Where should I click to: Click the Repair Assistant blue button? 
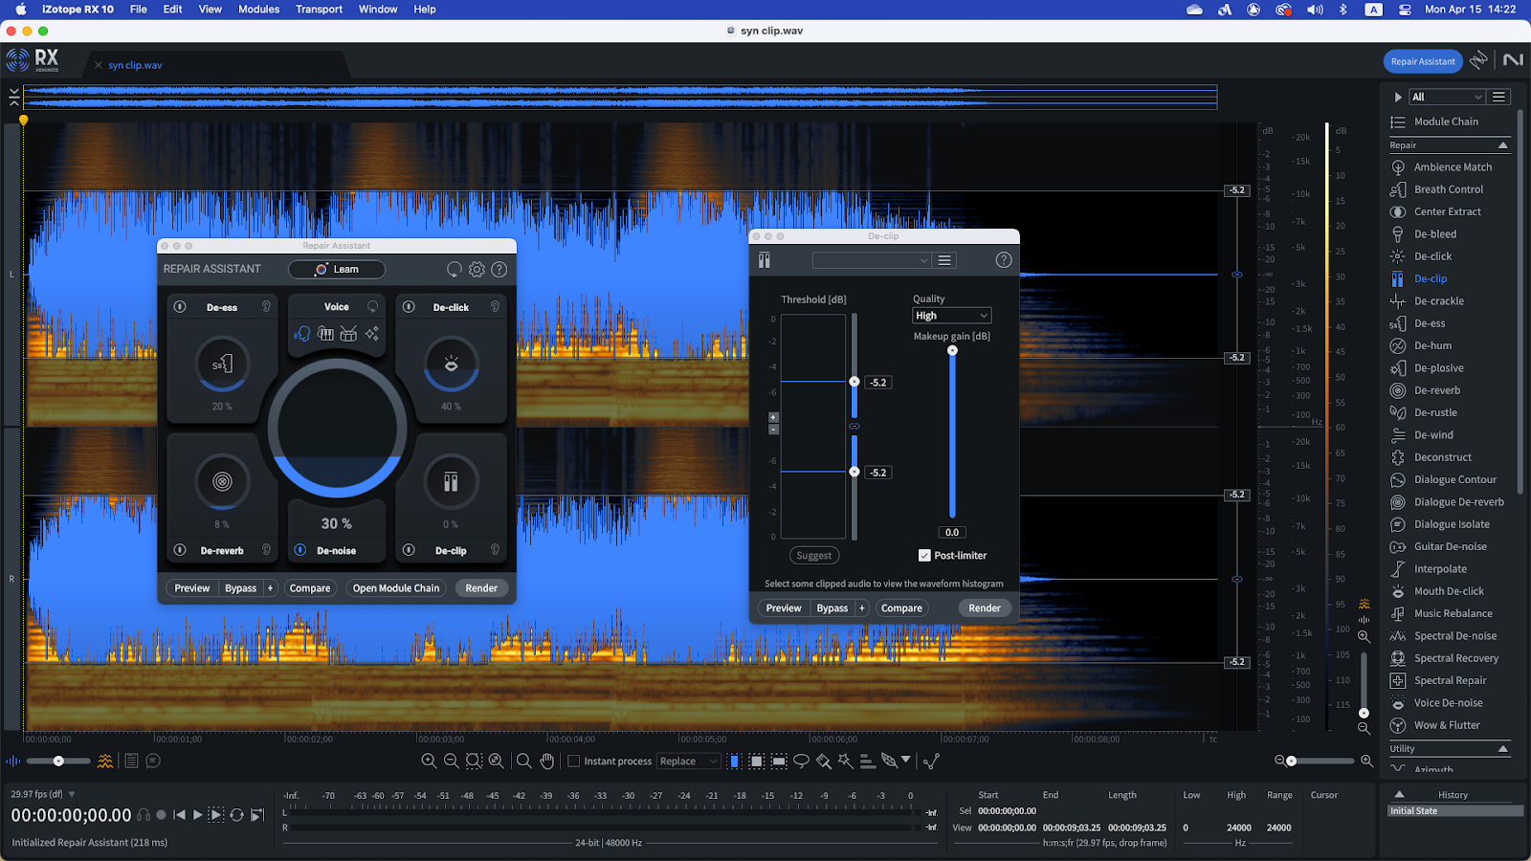1423,61
